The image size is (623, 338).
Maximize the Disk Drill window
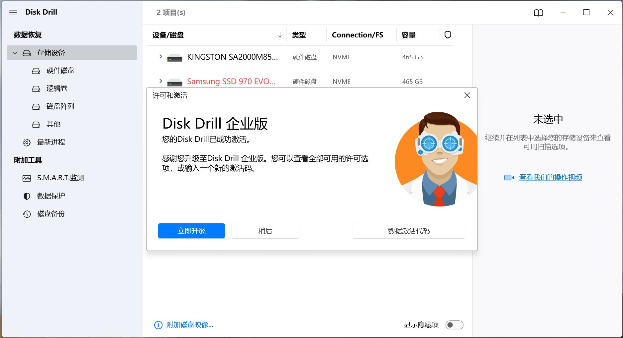click(x=586, y=13)
